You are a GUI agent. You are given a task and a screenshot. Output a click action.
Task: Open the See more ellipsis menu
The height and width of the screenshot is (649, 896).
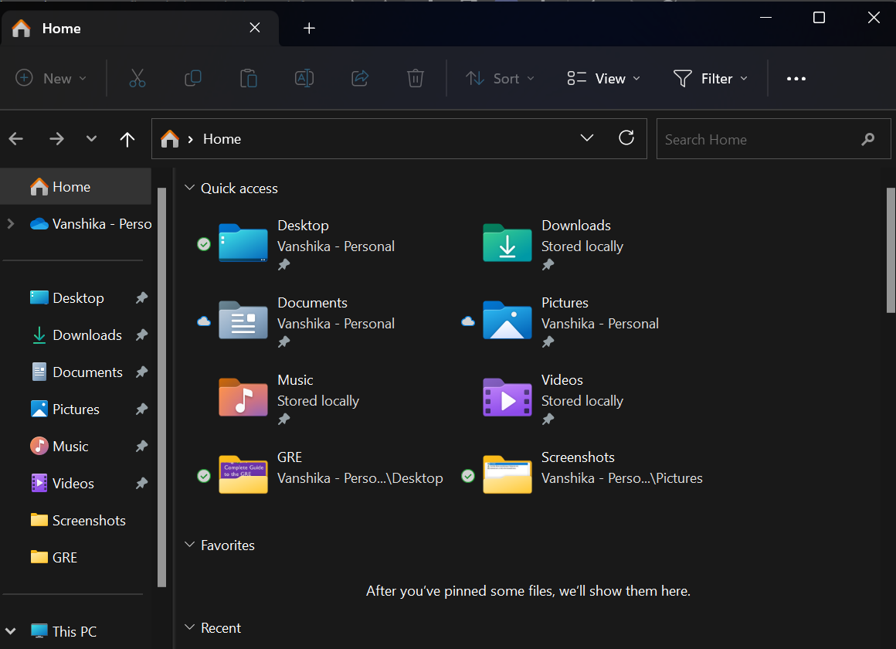pyautogui.click(x=796, y=78)
